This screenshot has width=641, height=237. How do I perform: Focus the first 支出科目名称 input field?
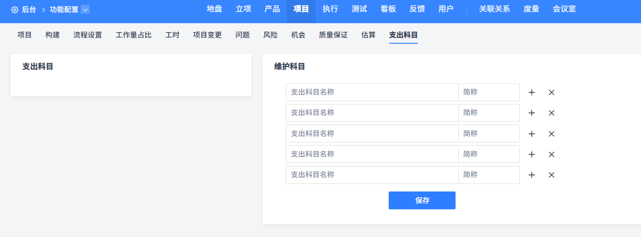tap(372, 92)
